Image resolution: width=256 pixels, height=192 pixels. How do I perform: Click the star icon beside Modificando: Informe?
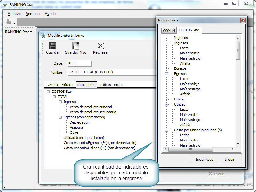point(44,36)
